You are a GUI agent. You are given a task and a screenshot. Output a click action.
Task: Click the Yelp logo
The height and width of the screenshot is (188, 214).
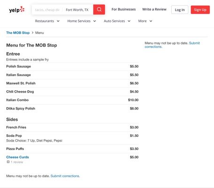(17, 10)
